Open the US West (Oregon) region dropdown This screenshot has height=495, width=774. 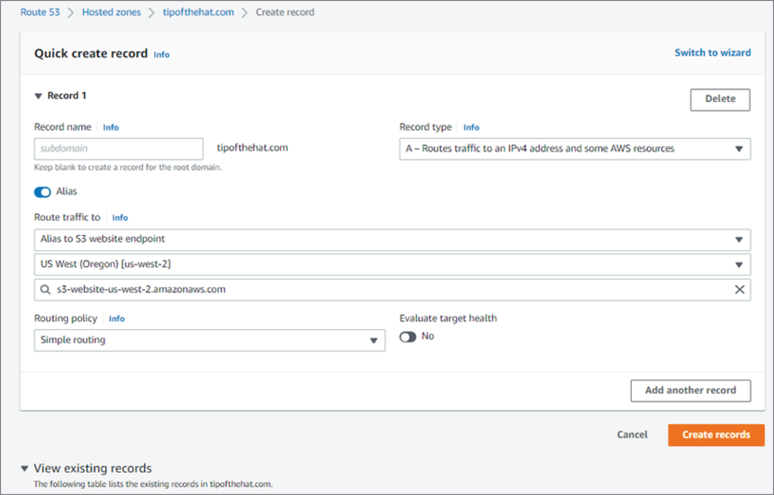pos(392,265)
